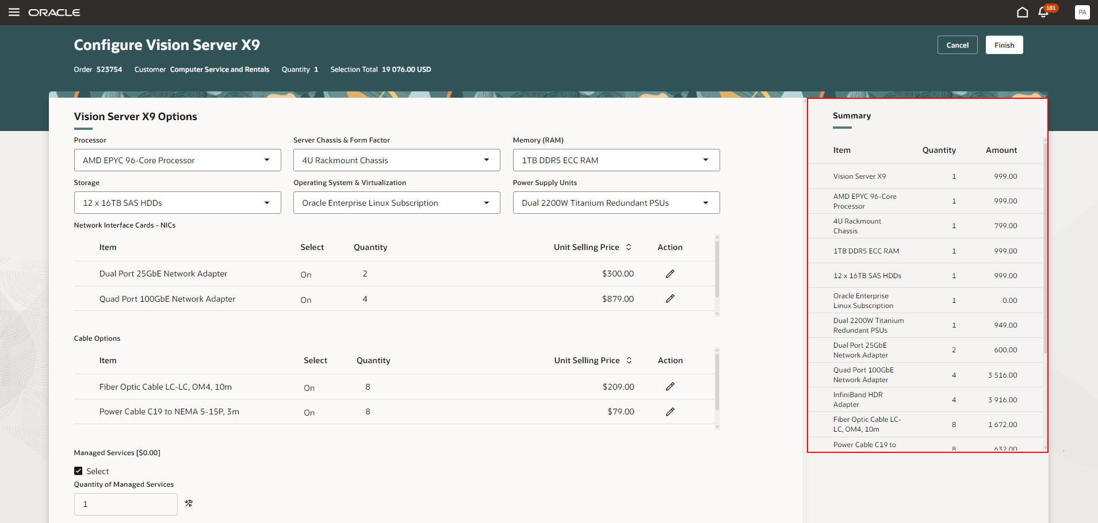
Task: Sort Cable Options by Unit Selling Price
Action: (x=630, y=360)
